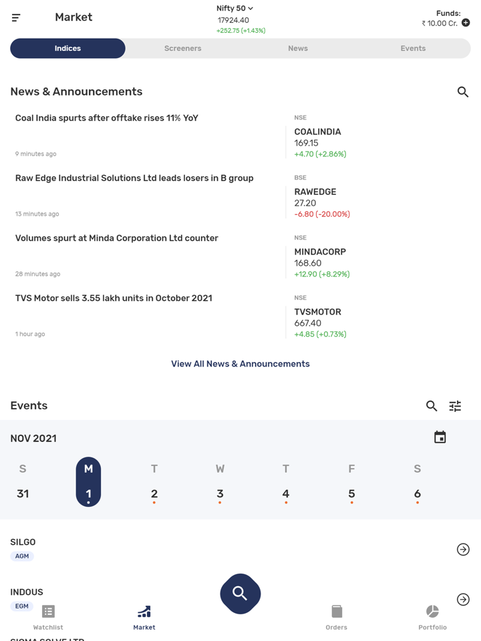Image resolution: width=481 pixels, height=641 pixels.
Task: Tap the add funds plus icon
Action: 466,23
